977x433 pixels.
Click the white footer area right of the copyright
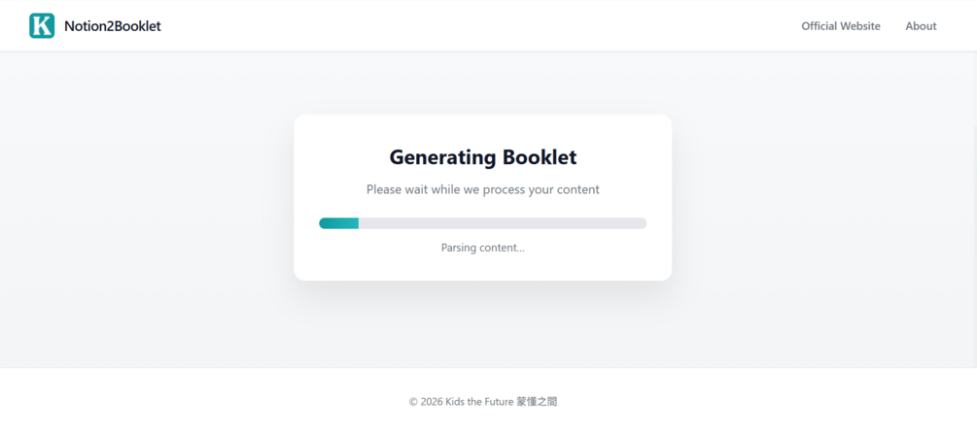coord(778,401)
